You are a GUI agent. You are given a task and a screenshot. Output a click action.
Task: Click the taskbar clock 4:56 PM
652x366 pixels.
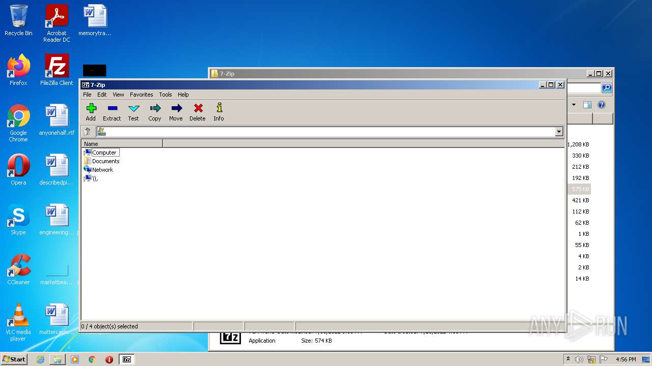[626, 359]
